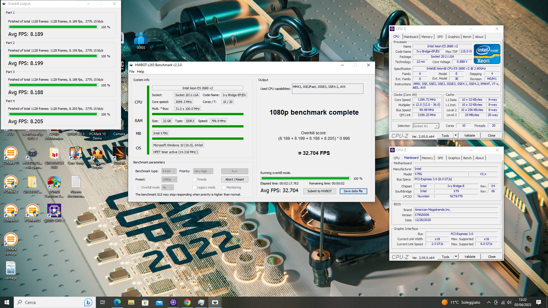Enable the Legacy mode checkbox

click(x=194, y=187)
